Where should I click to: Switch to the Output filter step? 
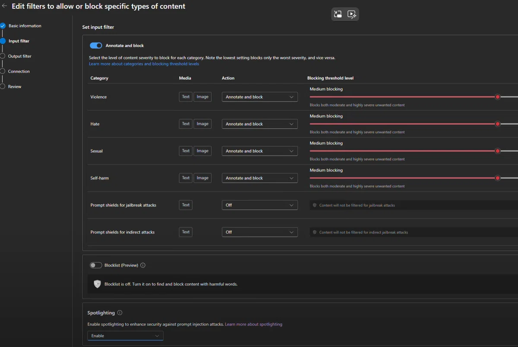point(20,56)
